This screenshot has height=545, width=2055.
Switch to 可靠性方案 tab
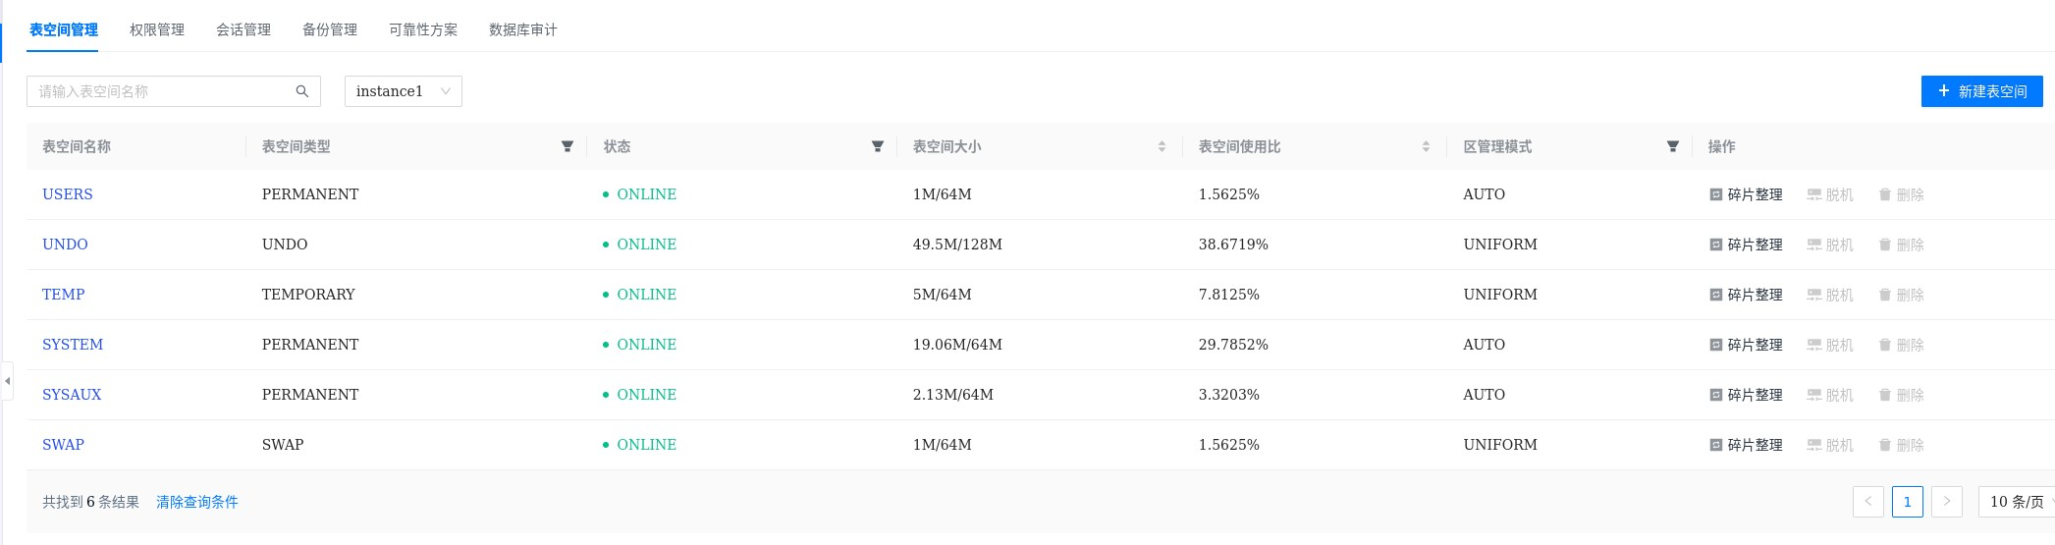tap(423, 29)
